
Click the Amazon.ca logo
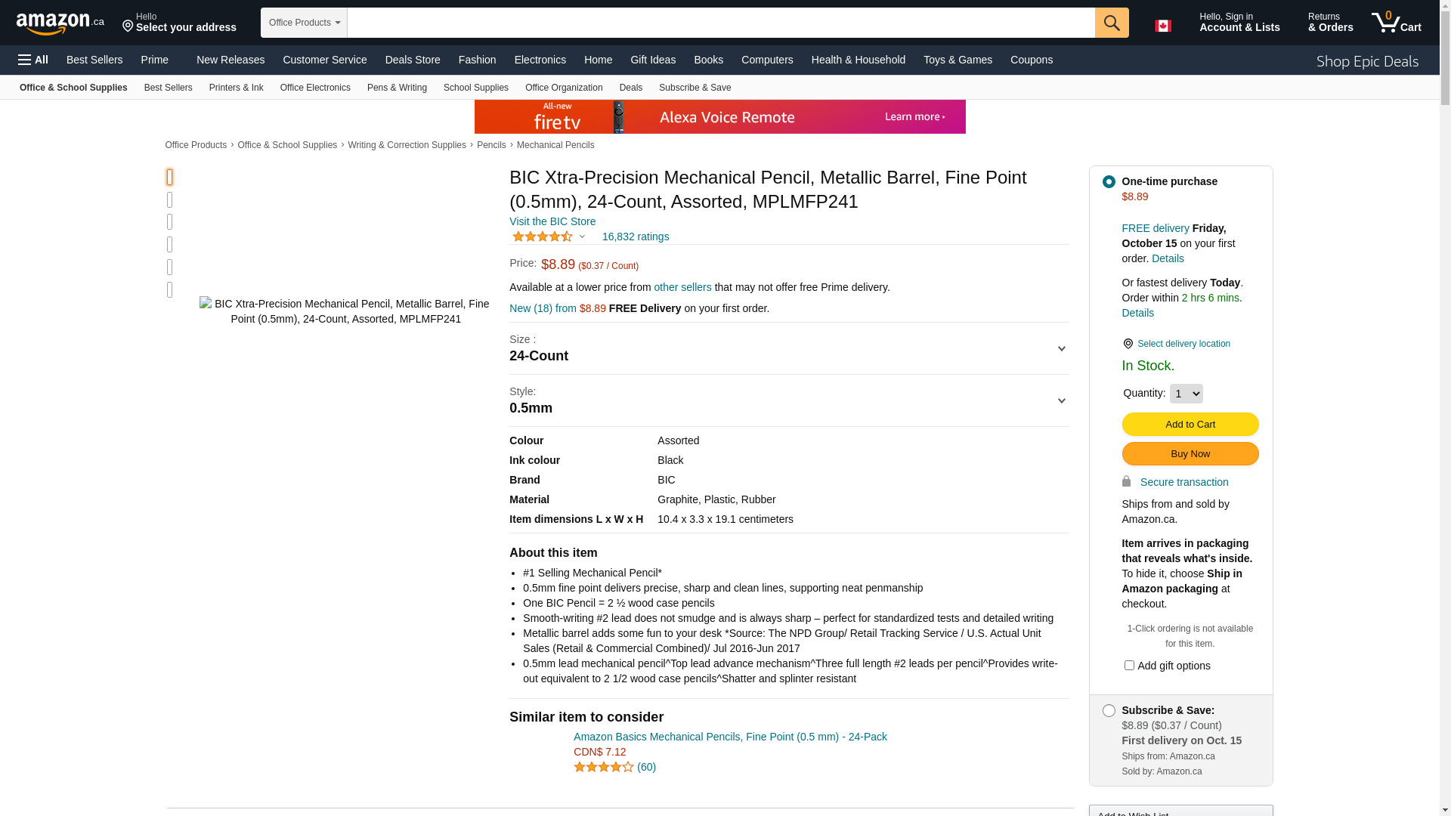[60, 23]
